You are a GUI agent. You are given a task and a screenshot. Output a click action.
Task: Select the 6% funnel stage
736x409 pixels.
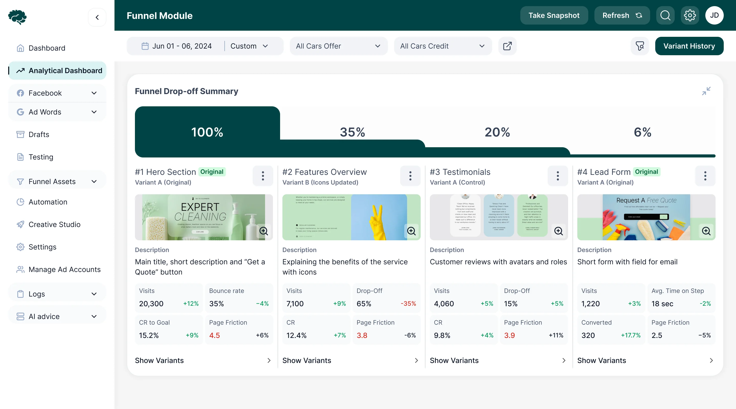point(642,132)
